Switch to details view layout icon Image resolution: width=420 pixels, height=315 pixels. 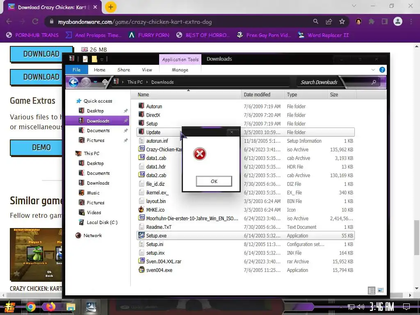tap(372, 290)
